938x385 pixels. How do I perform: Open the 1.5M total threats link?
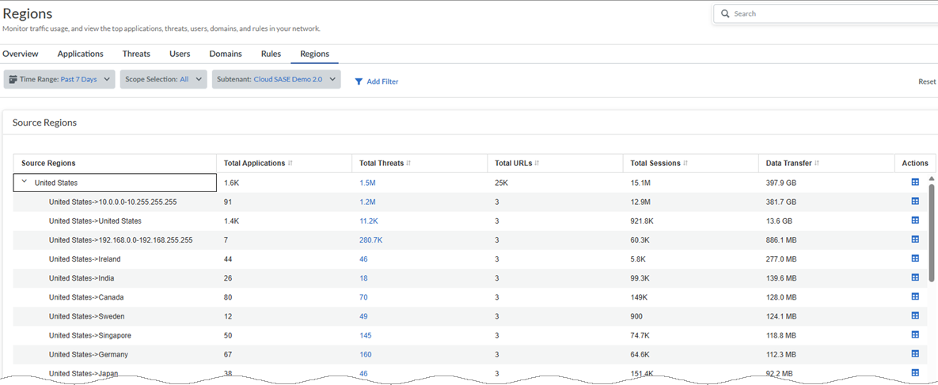[367, 183]
